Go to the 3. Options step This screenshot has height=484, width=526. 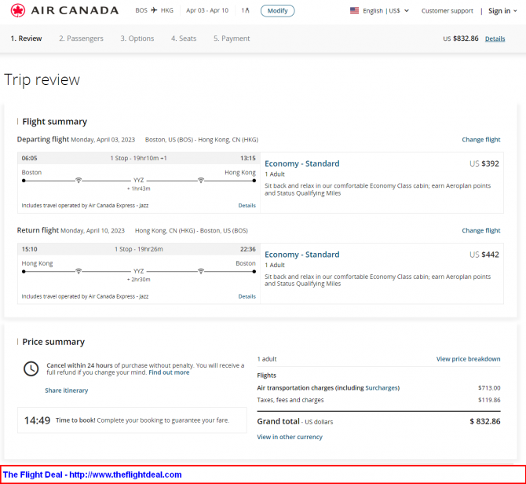point(137,38)
